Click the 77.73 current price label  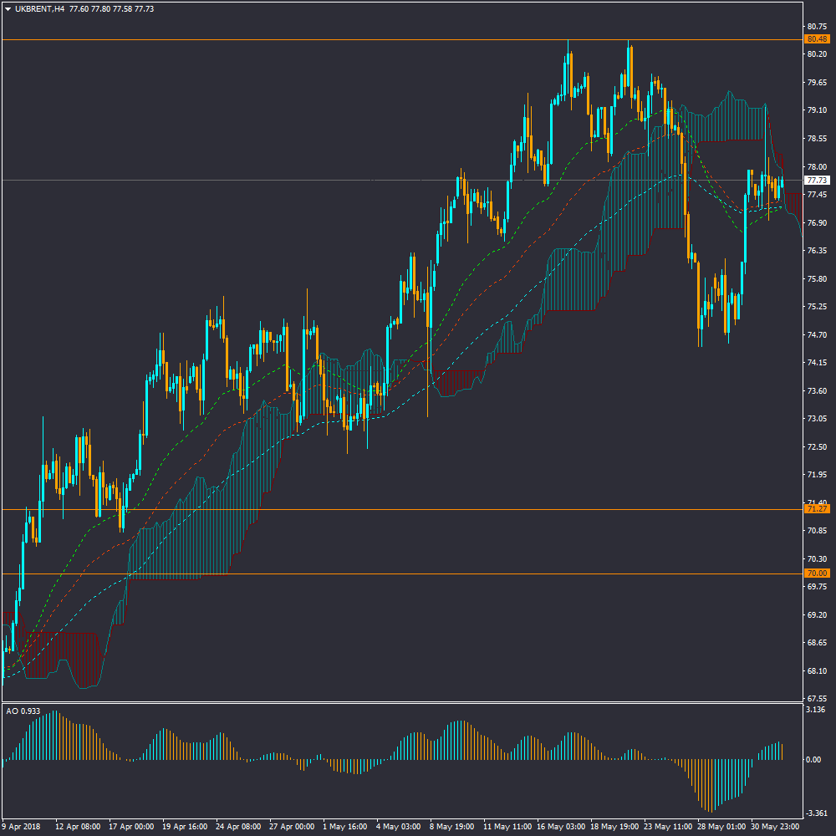[x=816, y=181]
